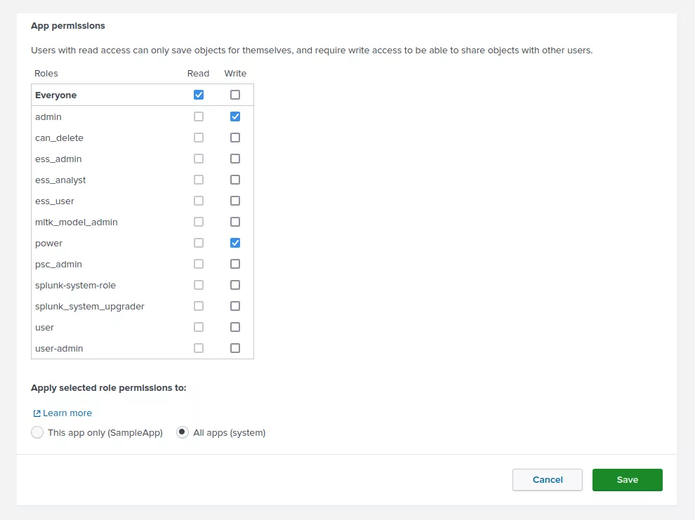The width and height of the screenshot is (695, 520).
Task: Allow Write for psc_admin role
Action: coord(235,264)
